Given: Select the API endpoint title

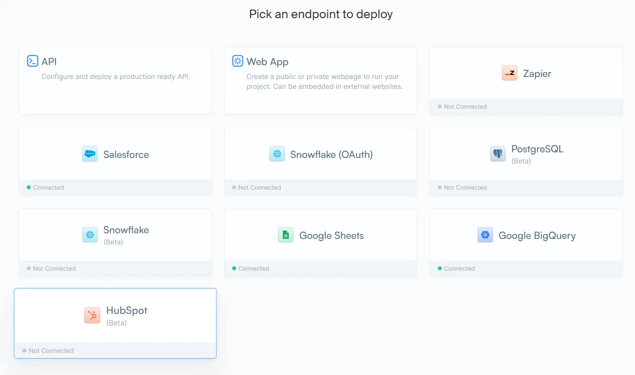Looking at the screenshot, I should (49, 61).
